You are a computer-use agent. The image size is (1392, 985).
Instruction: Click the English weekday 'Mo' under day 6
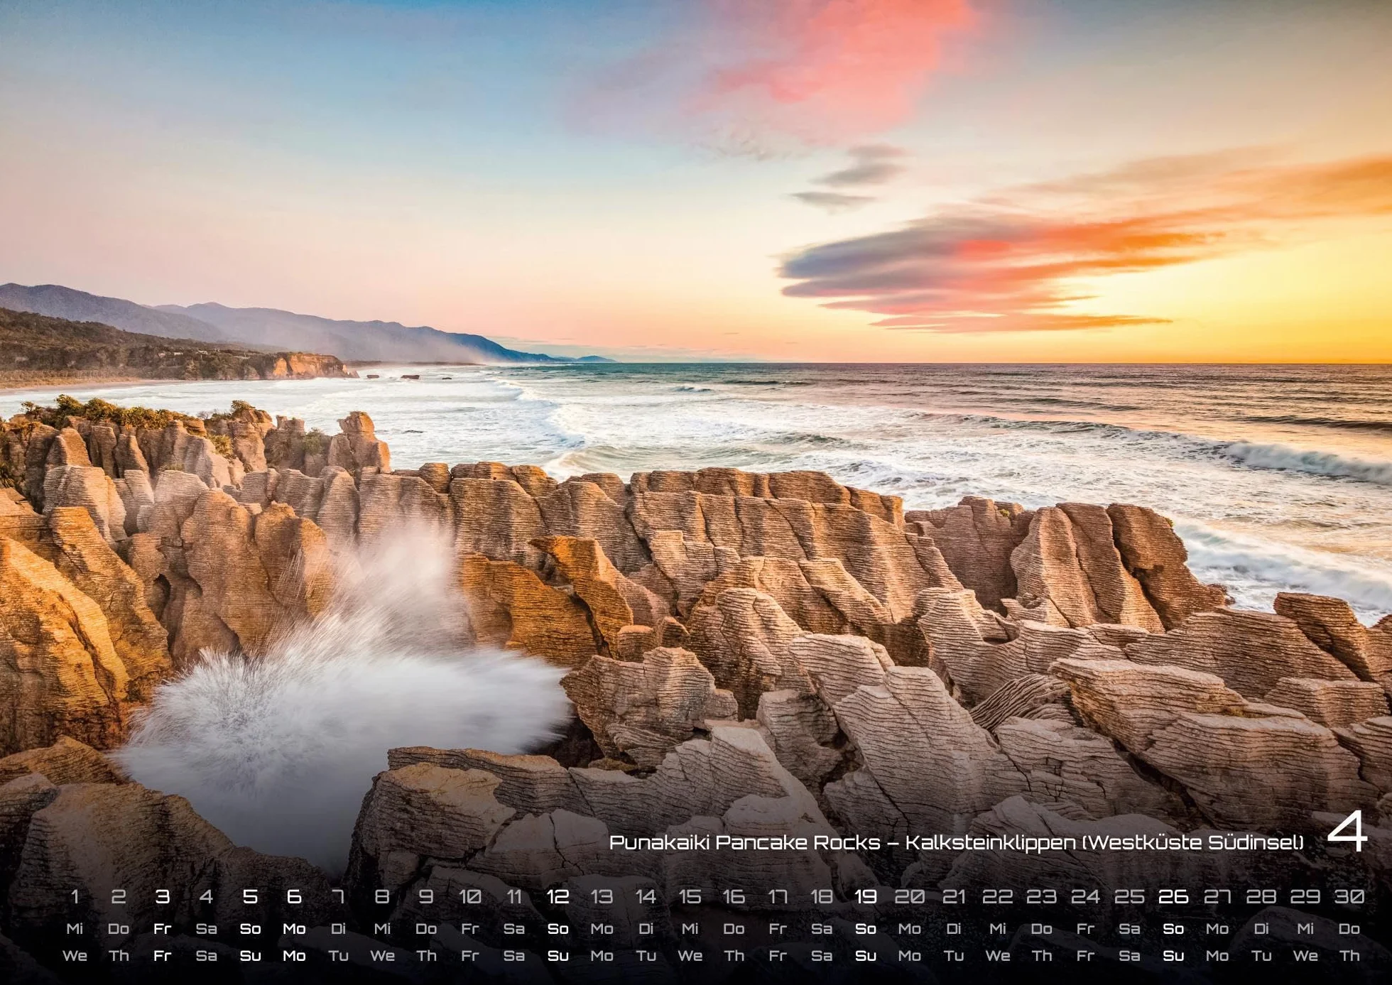pos(294,956)
